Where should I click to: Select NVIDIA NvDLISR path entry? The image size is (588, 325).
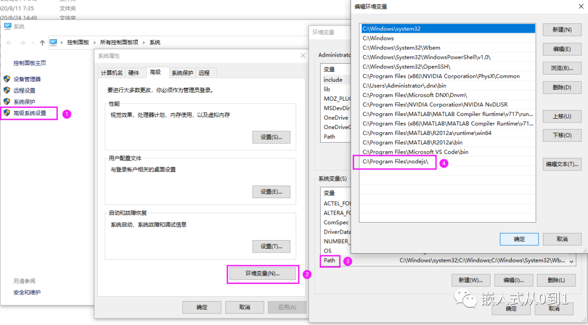(x=448, y=105)
